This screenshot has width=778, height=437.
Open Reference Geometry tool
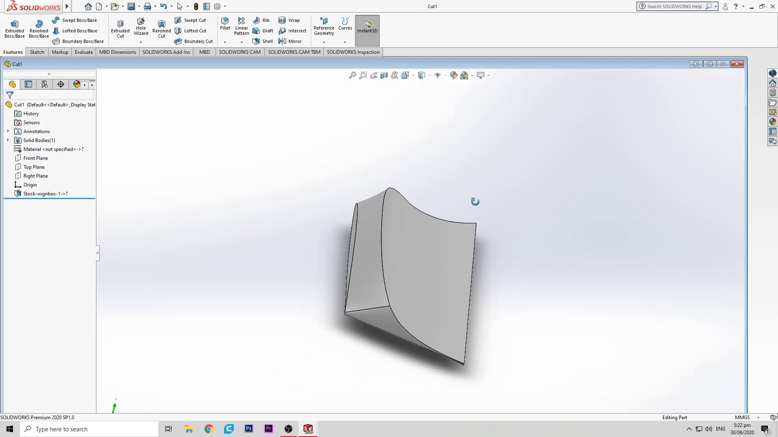[324, 26]
